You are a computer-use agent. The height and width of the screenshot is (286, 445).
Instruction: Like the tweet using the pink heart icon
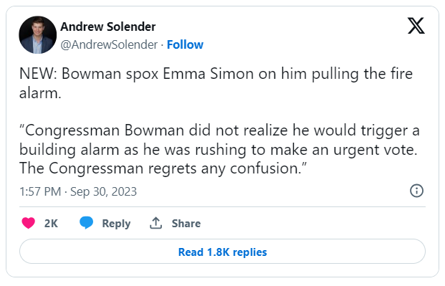[x=29, y=223]
